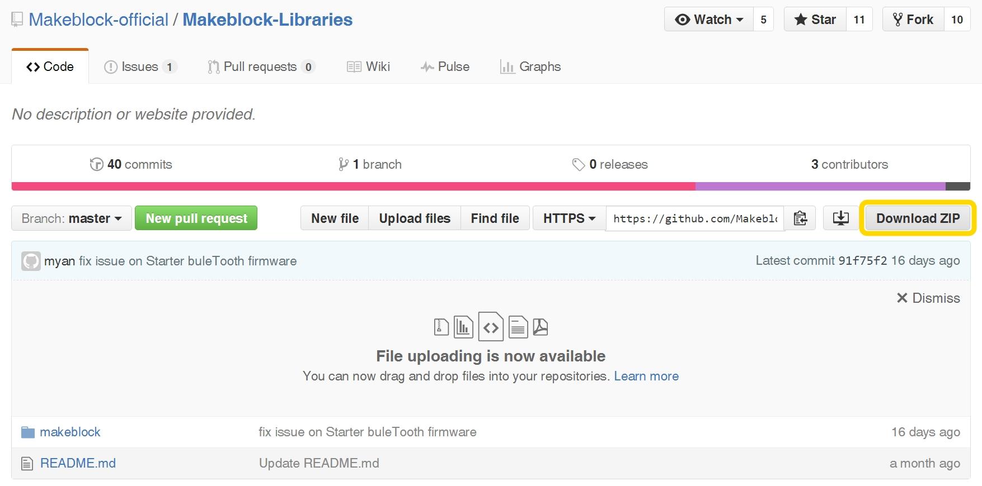The height and width of the screenshot is (486, 982).
Task: Open the Makeblock-Libraries repository link
Action: tap(267, 20)
